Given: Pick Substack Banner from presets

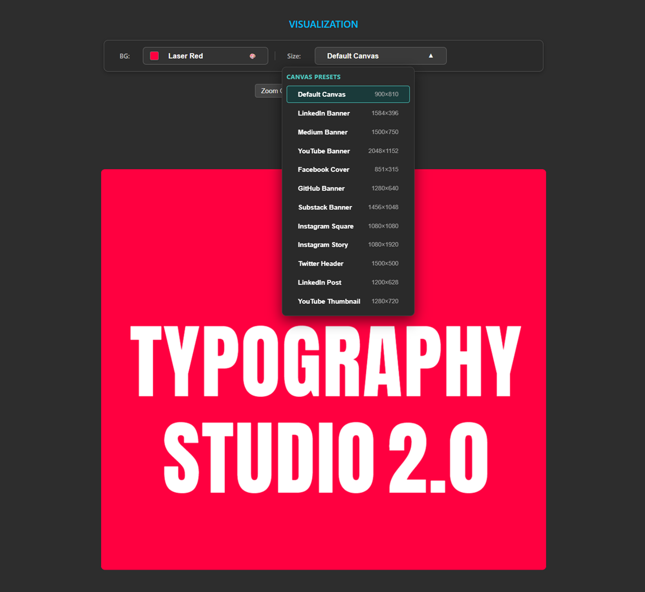Looking at the screenshot, I should point(348,207).
